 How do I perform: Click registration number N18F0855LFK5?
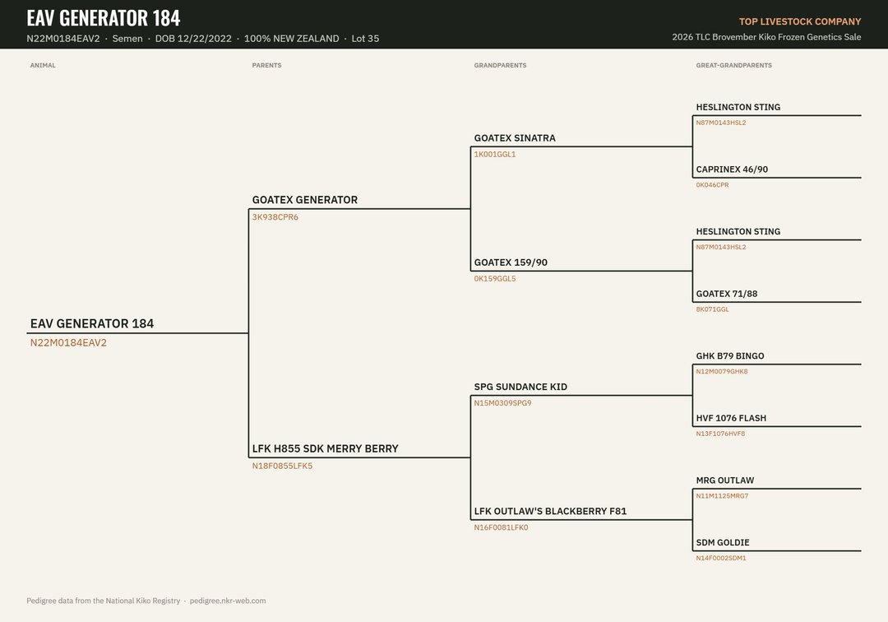tap(282, 466)
